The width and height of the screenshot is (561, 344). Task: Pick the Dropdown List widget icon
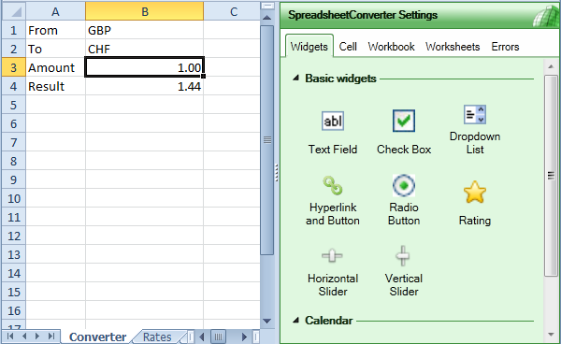(x=474, y=114)
